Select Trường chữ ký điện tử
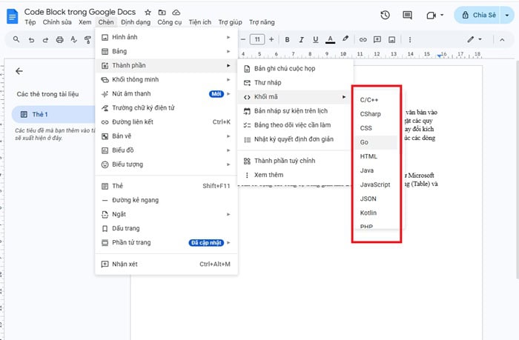 click(x=167, y=108)
